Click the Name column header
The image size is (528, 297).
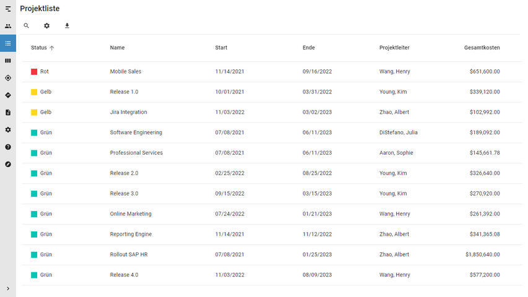pyautogui.click(x=117, y=48)
